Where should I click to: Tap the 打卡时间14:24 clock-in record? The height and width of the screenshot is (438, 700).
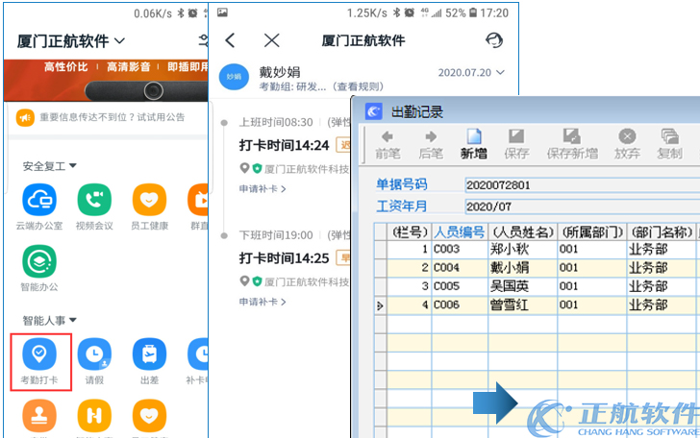[284, 145]
